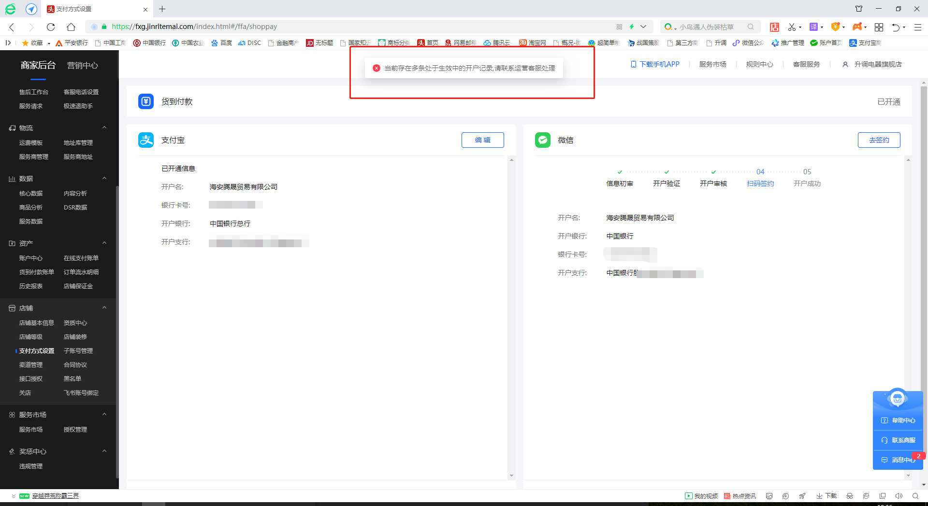Click the error icon in the alert
The width and height of the screenshot is (928, 506).
377,68
